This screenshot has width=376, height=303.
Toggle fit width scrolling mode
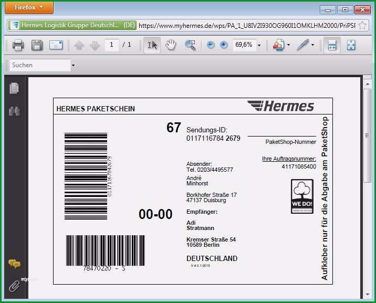click(x=332, y=45)
